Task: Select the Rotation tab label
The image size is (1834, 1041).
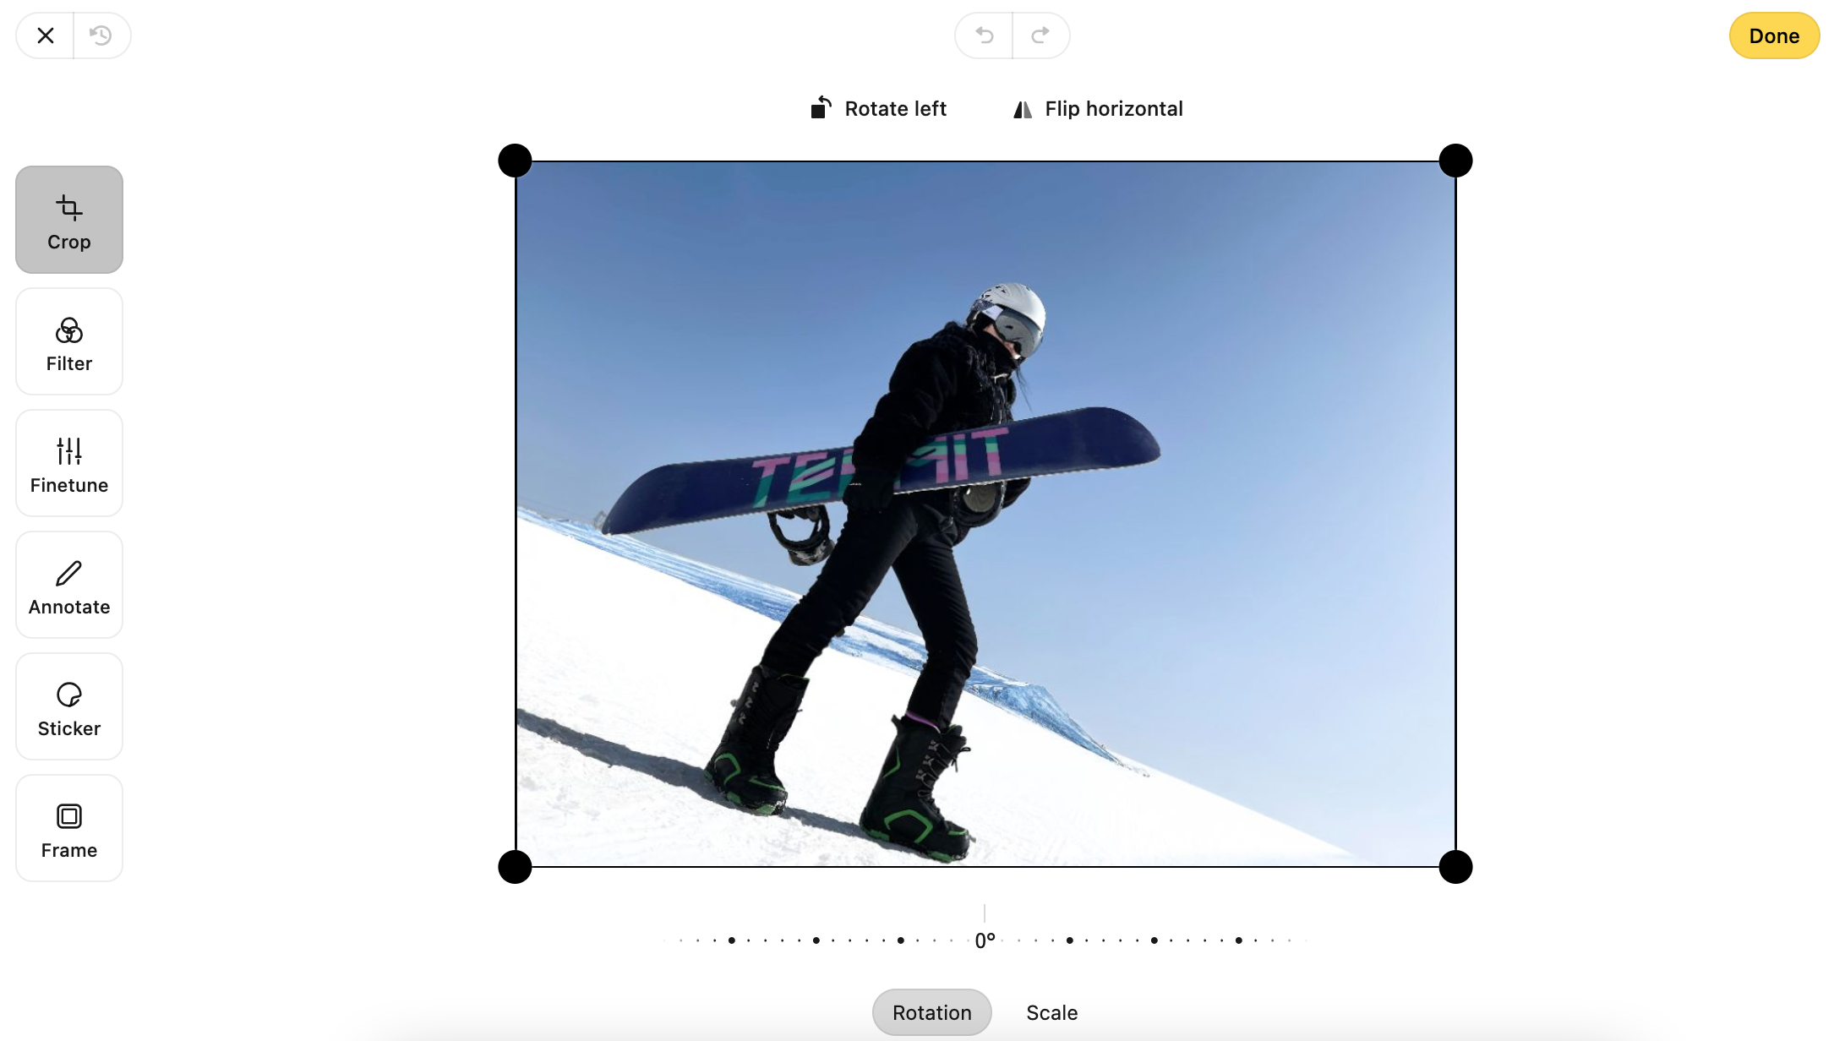Action: [932, 1012]
